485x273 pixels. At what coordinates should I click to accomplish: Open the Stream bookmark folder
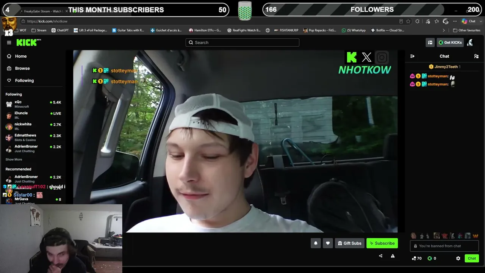click(x=39, y=30)
